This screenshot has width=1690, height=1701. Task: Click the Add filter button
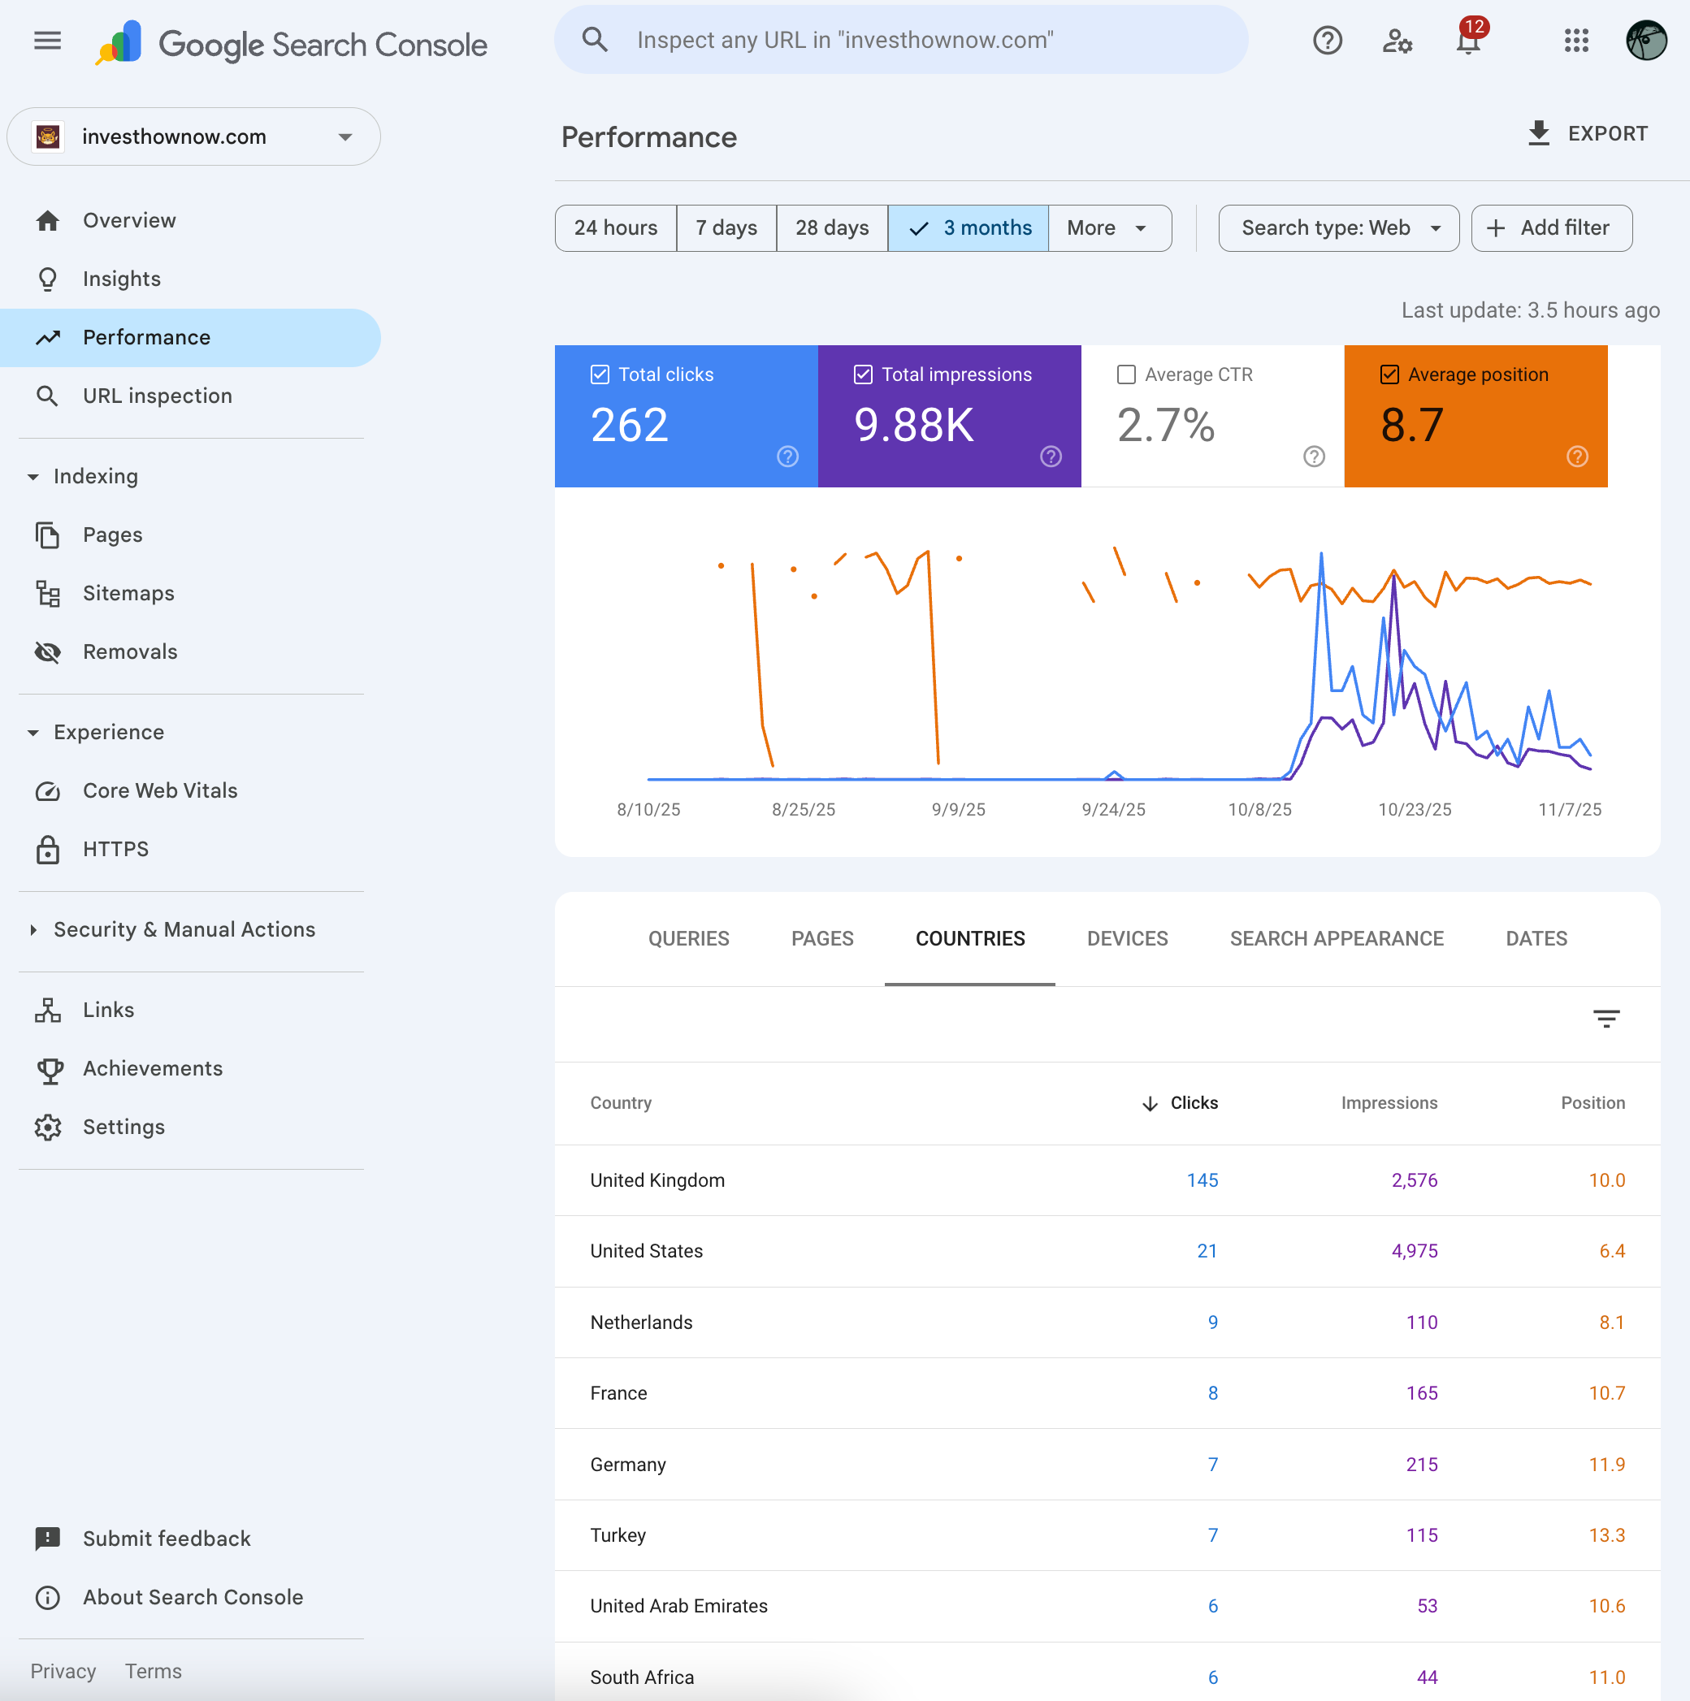point(1551,228)
